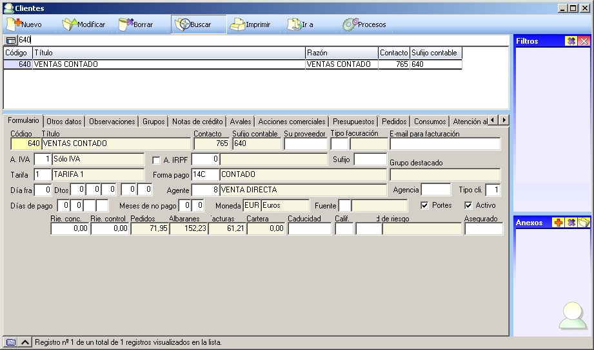This screenshot has height=350, width=594.
Task: Click the Título column header
Action: tap(169, 53)
